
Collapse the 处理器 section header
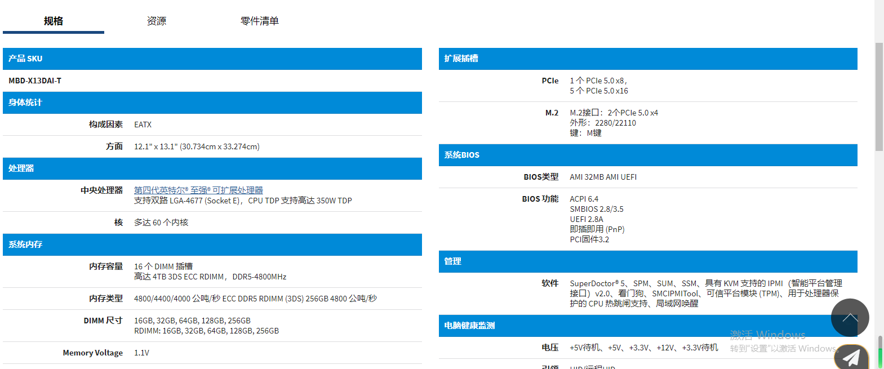pos(212,168)
